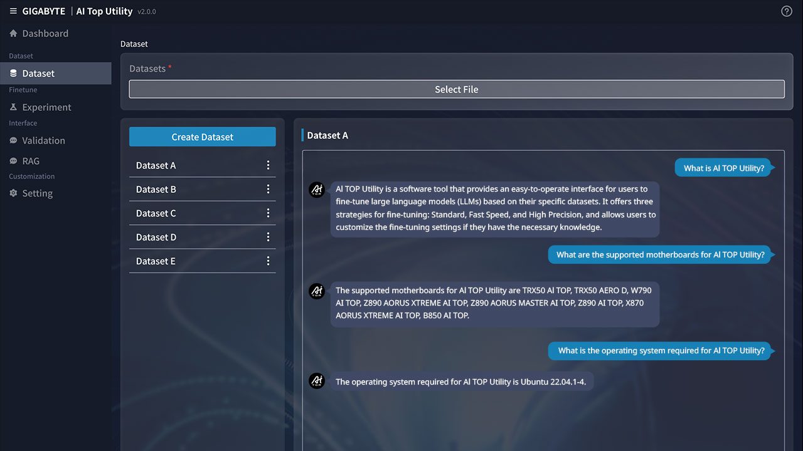Click the Interface section label in sidebar
This screenshot has height=451, width=803.
[23, 123]
